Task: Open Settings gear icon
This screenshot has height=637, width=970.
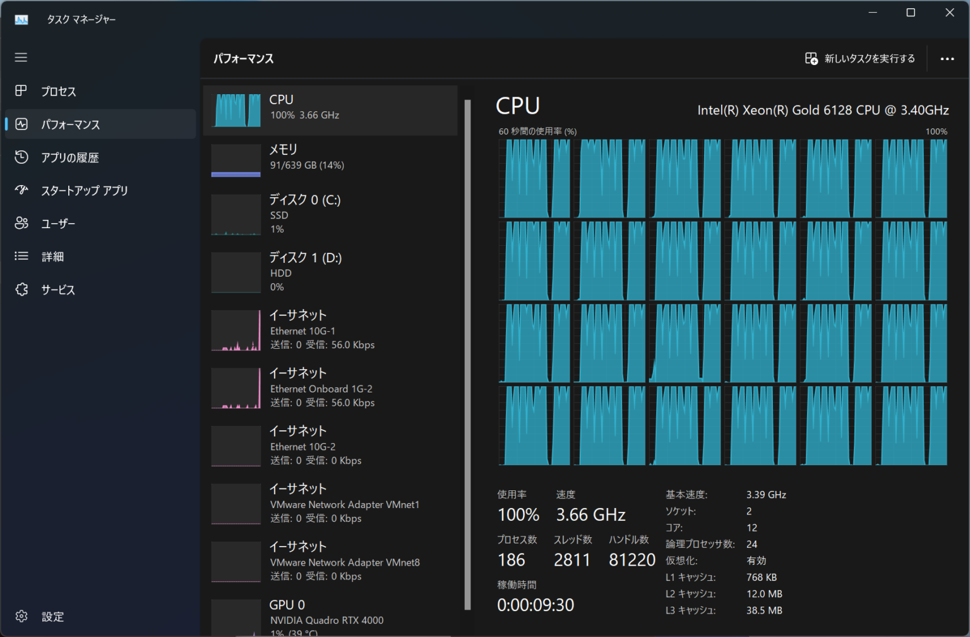Action: tap(21, 616)
